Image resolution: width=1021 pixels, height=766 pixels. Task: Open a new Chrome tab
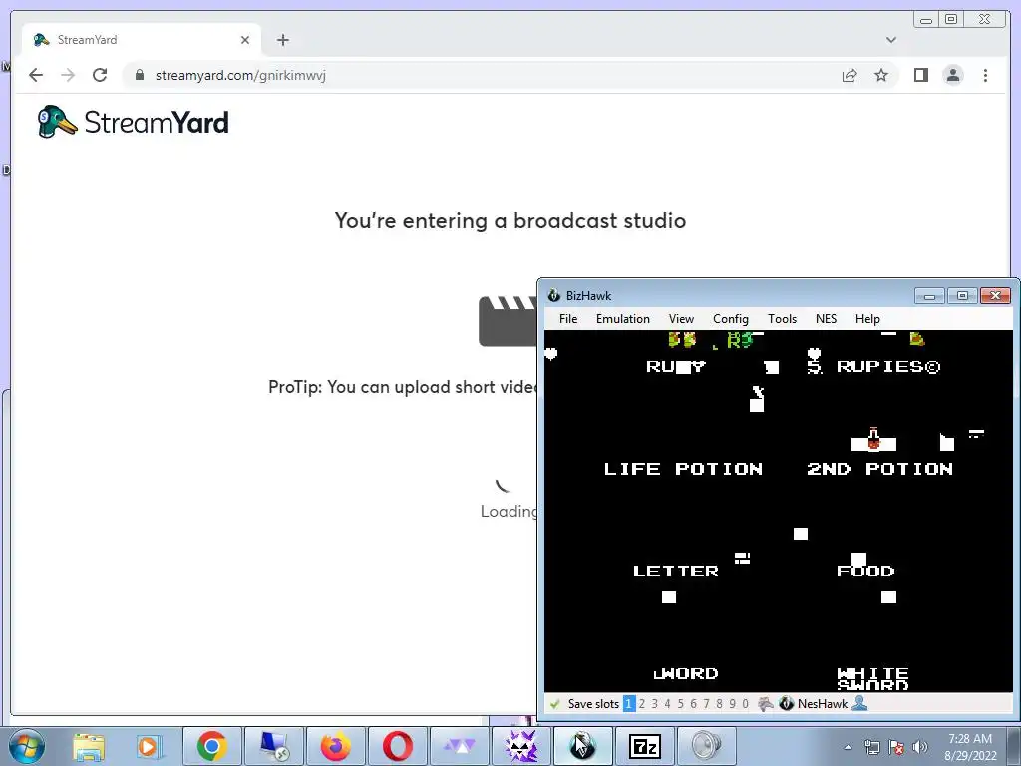282,40
